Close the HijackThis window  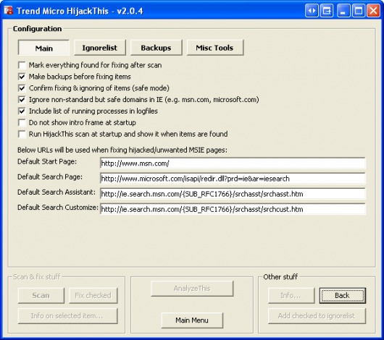(373, 11)
